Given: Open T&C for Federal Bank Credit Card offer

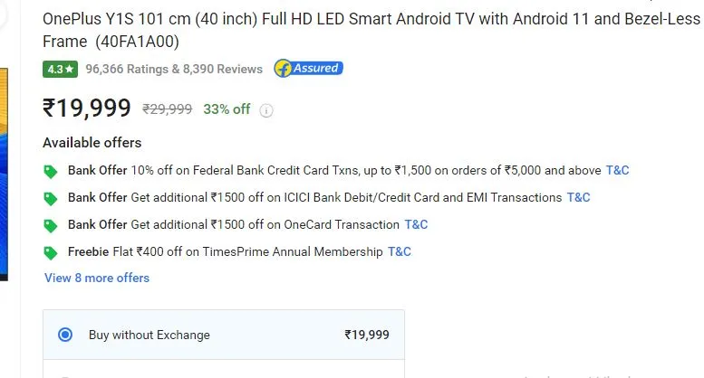Looking at the screenshot, I should (617, 170).
